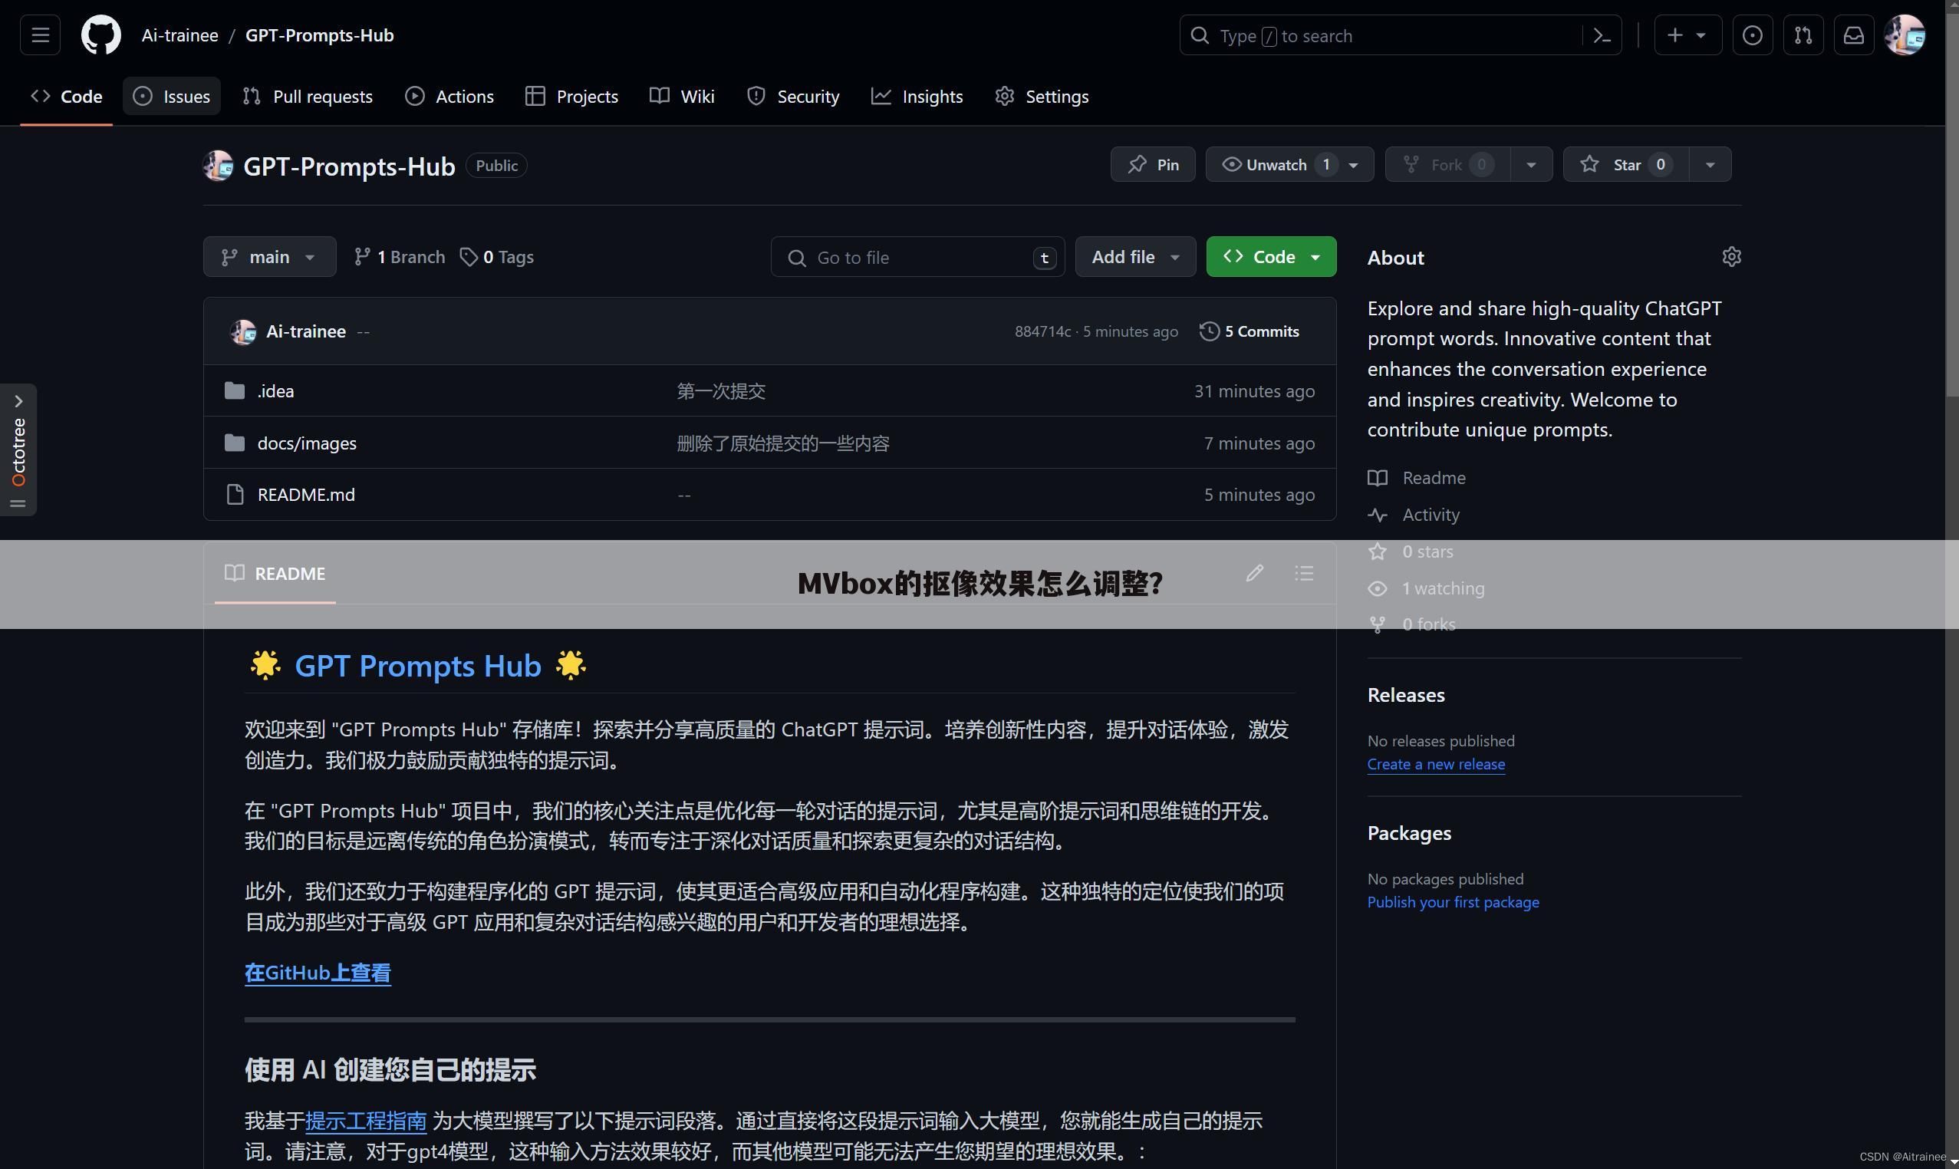The height and width of the screenshot is (1169, 1959).
Task: Open the Pull requests tab
Action: [308, 96]
